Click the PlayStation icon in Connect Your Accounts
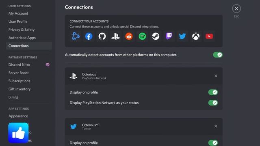 (115, 36)
